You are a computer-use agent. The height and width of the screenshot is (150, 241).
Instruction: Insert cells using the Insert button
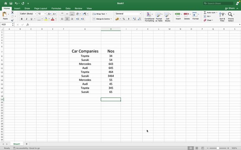coord(178,16)
